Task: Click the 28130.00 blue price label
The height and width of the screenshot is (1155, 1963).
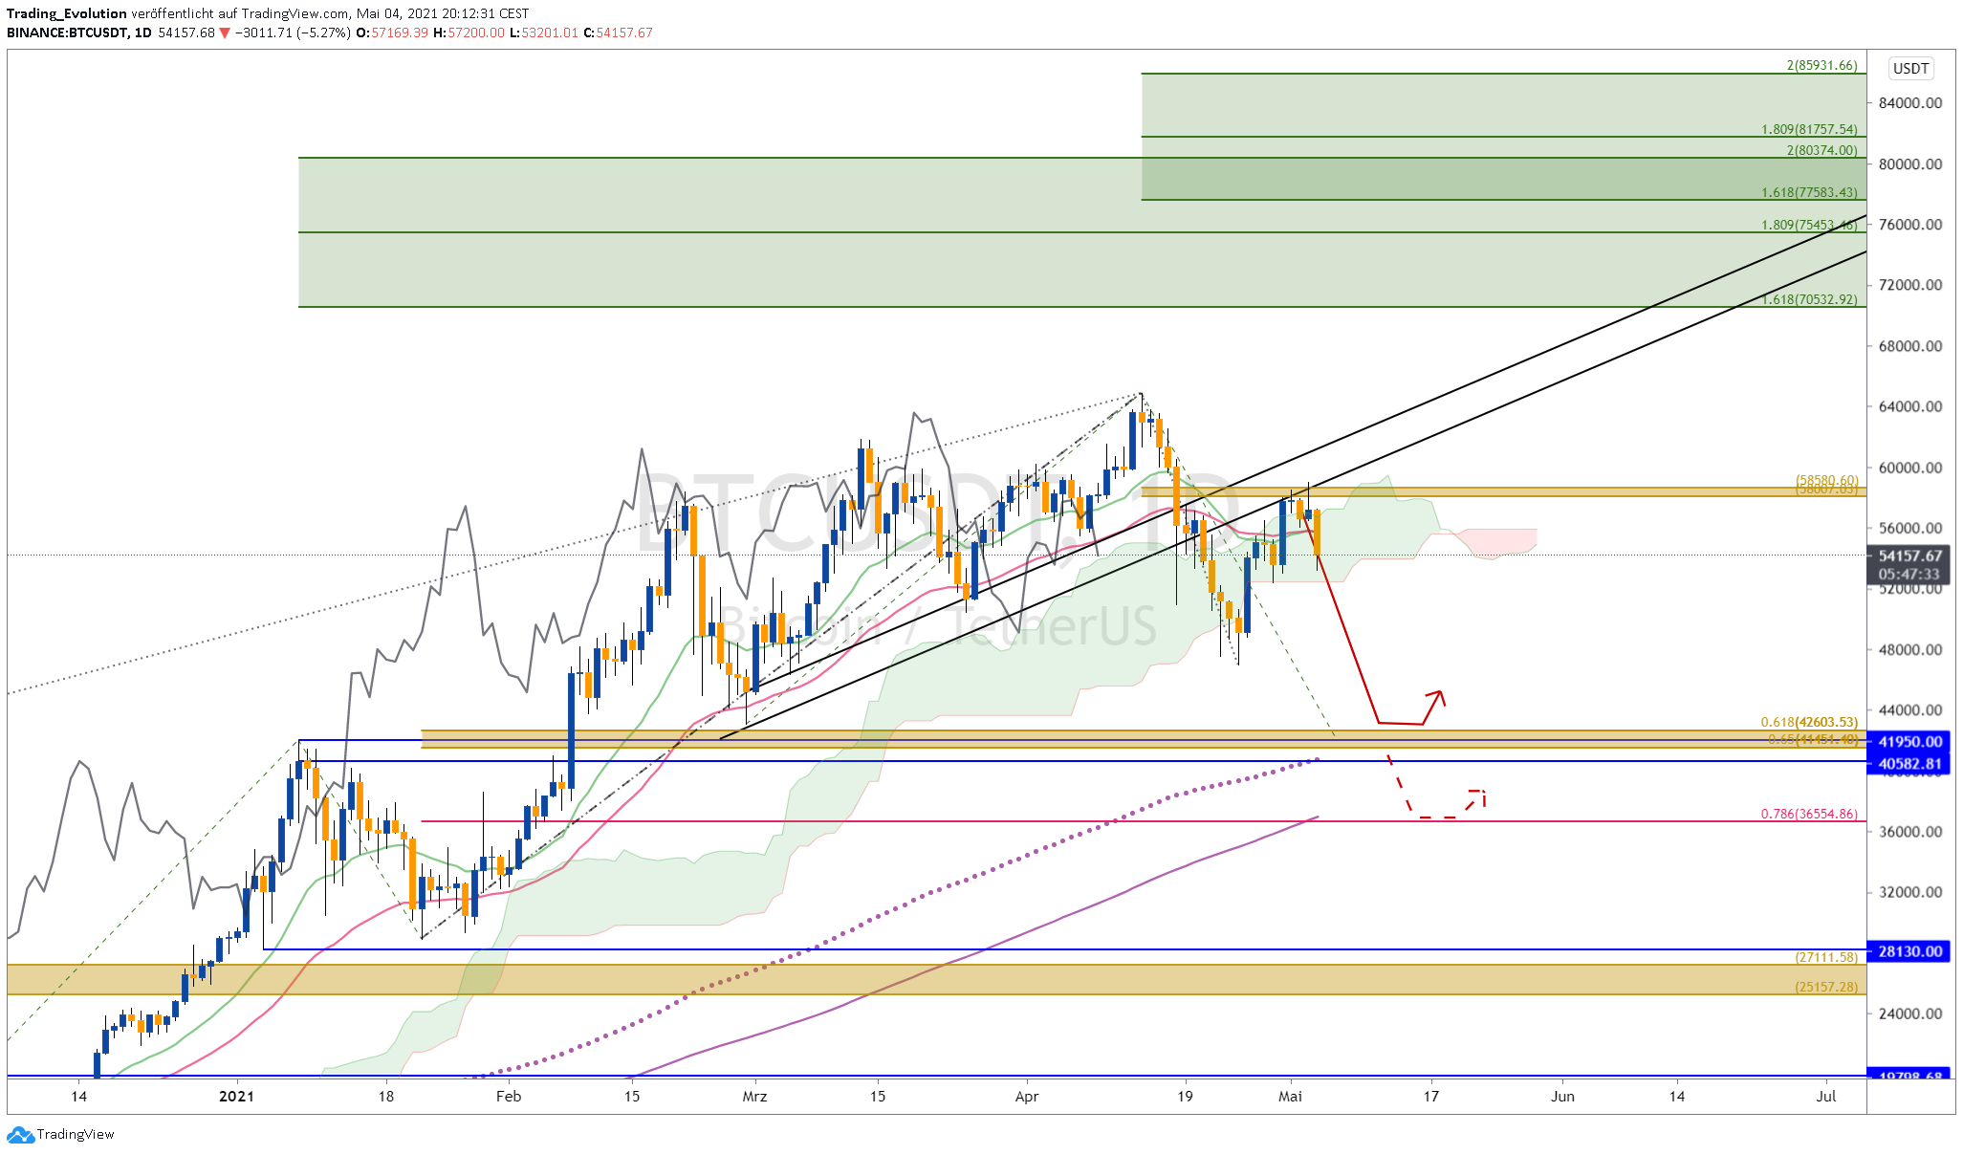Action: click(x=1909, y=951)
